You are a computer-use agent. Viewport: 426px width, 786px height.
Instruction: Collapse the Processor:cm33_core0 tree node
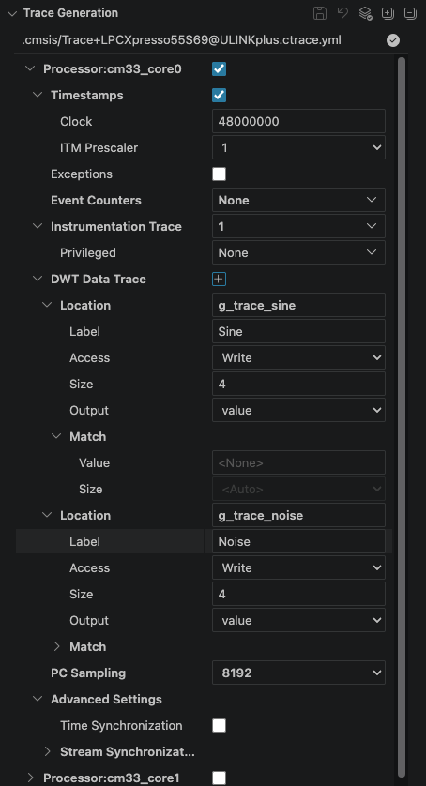click(x=30, y=69)
